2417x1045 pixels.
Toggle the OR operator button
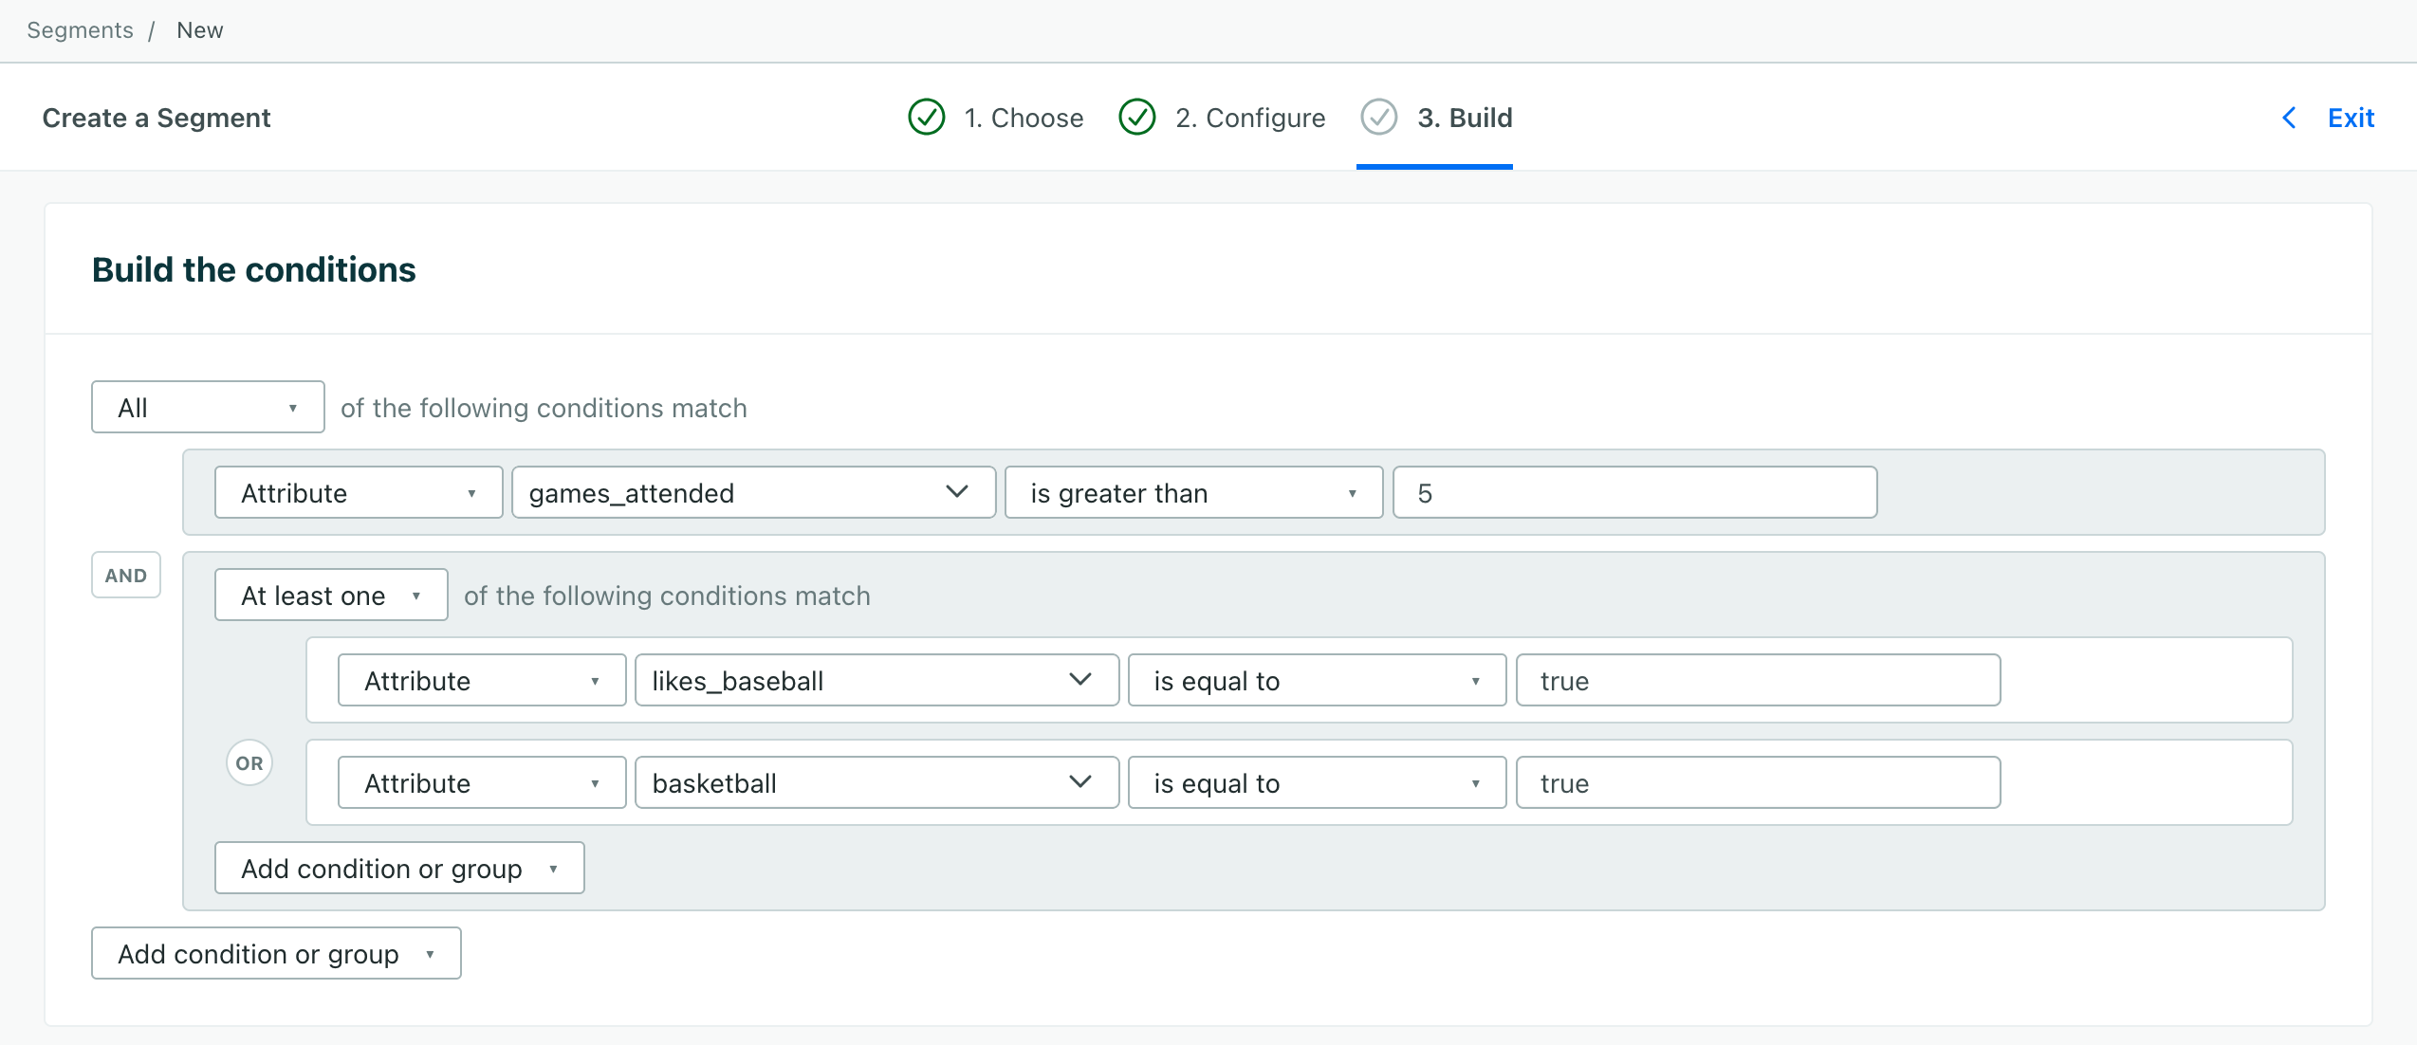(249, 762)
